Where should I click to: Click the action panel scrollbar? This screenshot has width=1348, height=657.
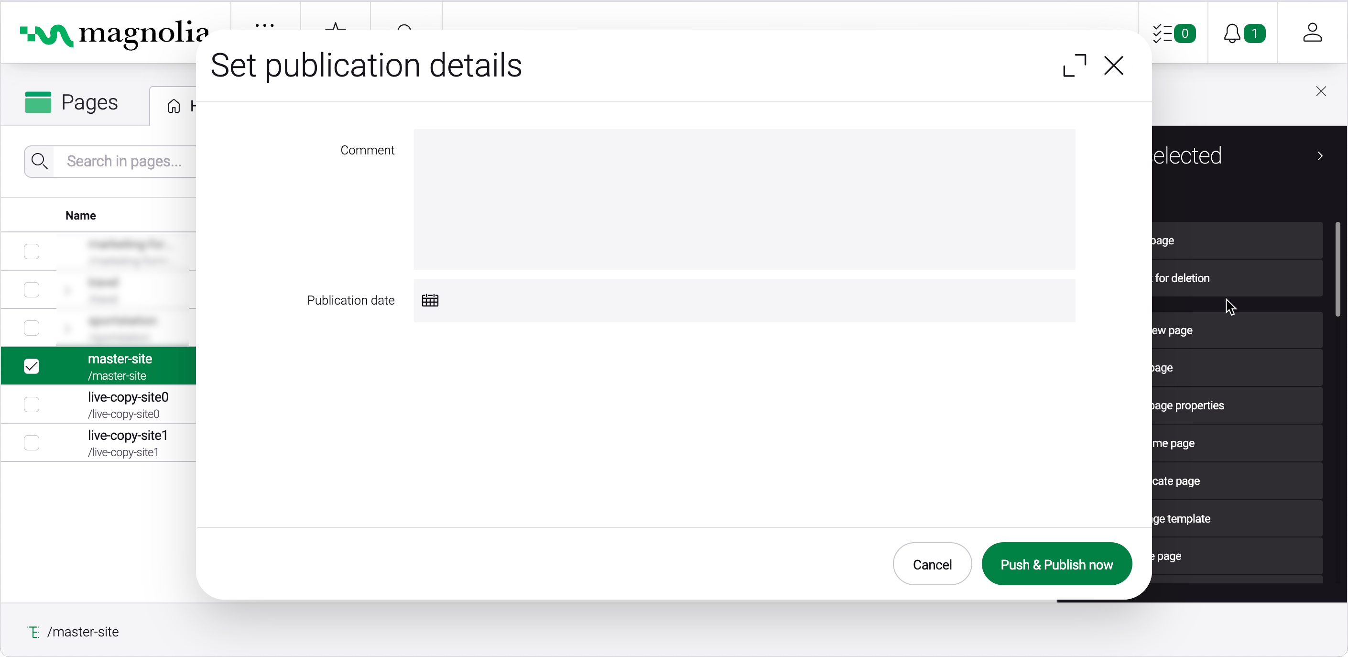(1337, 270)
